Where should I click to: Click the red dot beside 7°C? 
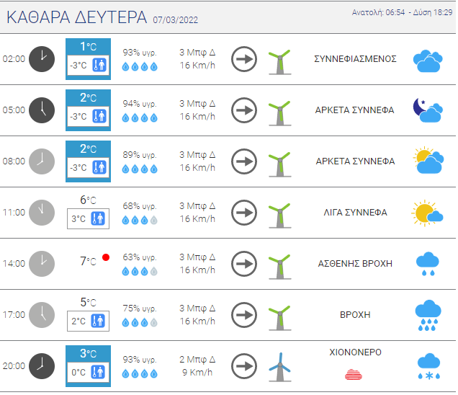click(x=106, y=257)
